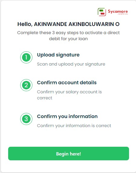
Task: Open the Confirm account details heading
Action: pos(67,82)
